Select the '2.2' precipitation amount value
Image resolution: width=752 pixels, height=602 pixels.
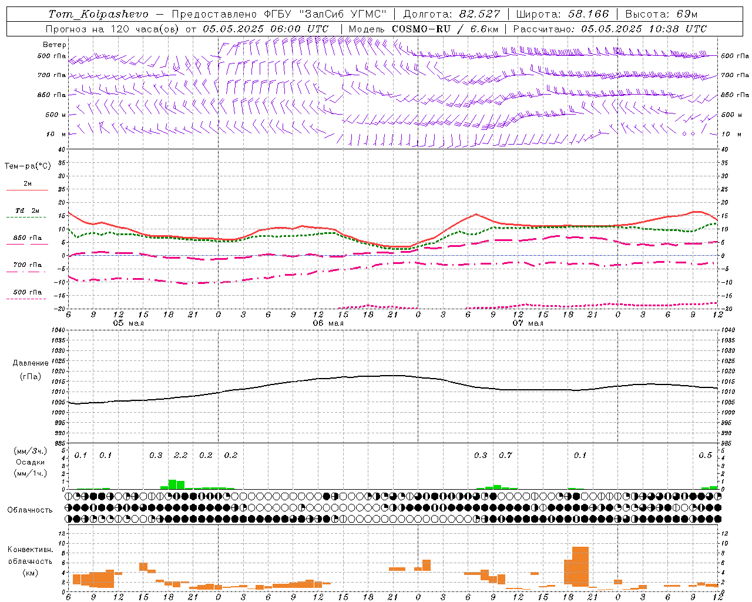coord(181,456)
